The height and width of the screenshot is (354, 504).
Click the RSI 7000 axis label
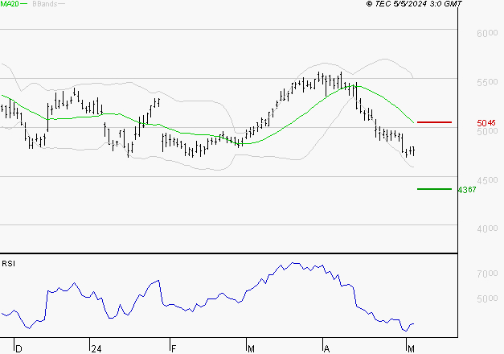487,274
